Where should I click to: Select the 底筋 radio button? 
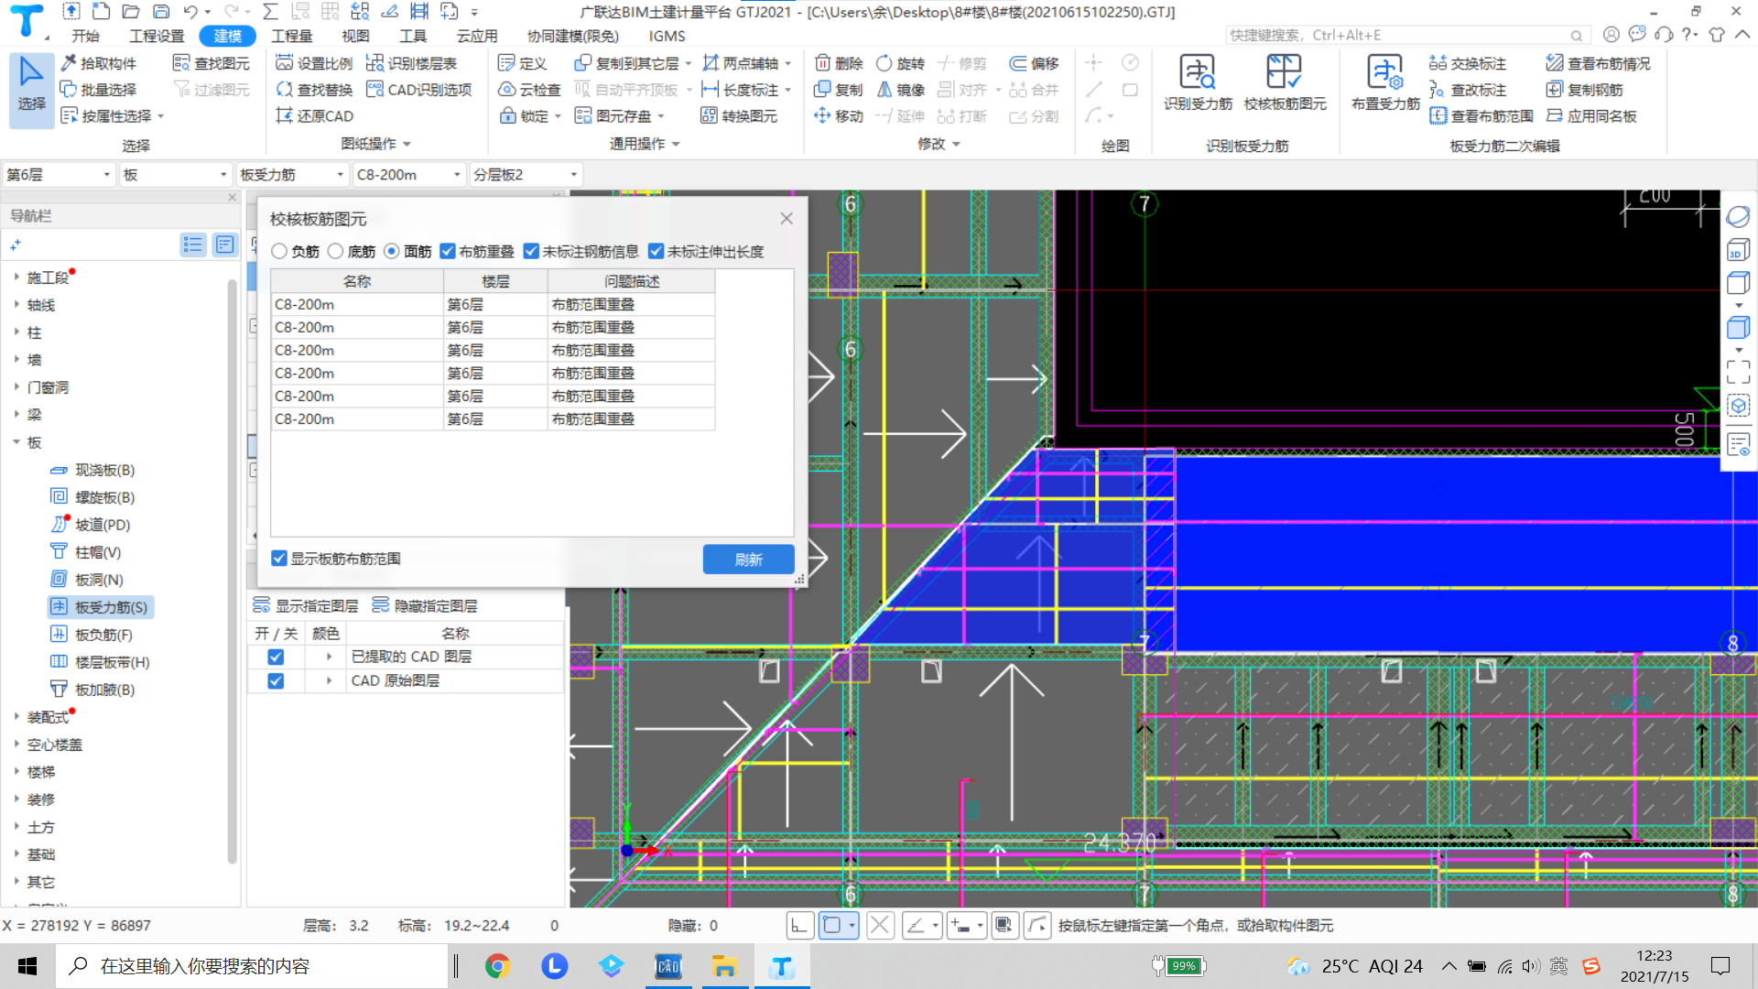click(x=336, y=251)
